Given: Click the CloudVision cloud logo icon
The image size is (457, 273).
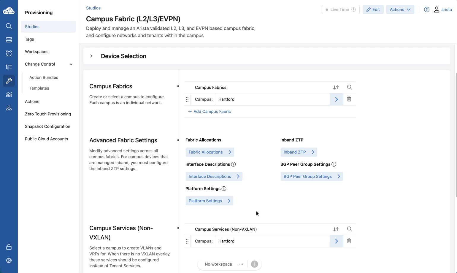Looking at the screenshot, I should 9,11.
